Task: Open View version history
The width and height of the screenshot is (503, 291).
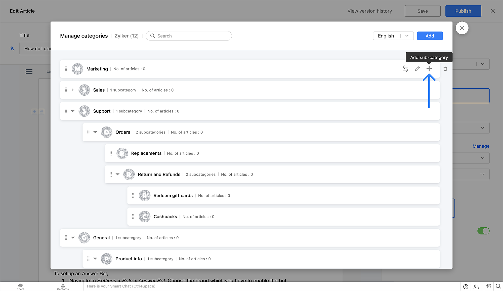Action: pyautogui.click(x=369, y=11)
